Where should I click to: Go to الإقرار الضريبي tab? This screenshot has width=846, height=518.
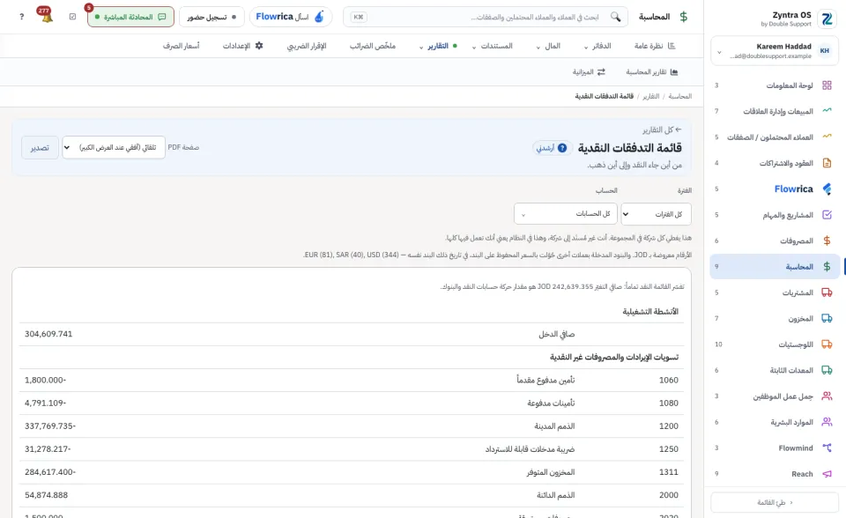(x=307, y=46)
